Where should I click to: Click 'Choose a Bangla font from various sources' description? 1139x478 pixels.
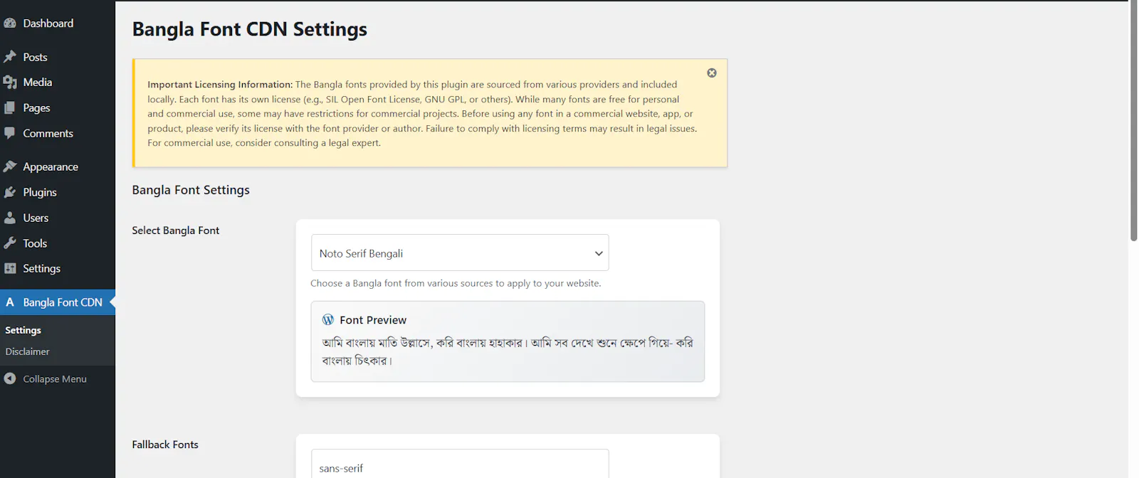tap(456, 283)
